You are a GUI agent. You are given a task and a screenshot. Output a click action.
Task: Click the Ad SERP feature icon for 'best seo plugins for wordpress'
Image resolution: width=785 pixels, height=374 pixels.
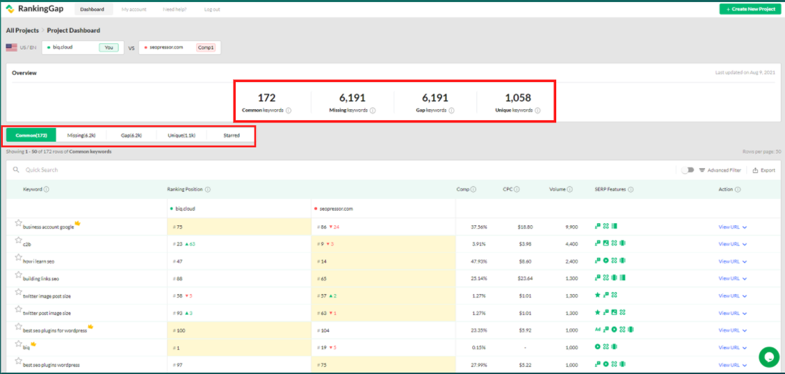point(597,330)
